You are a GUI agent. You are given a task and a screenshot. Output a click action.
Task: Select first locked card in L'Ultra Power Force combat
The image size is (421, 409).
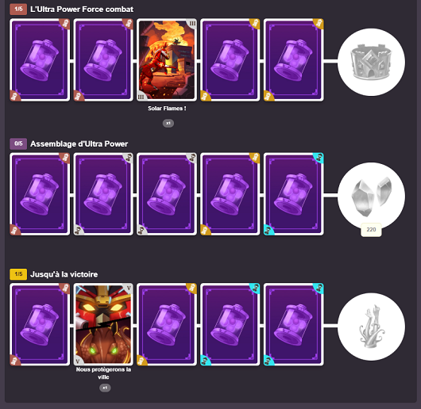(x=40, y=59)
